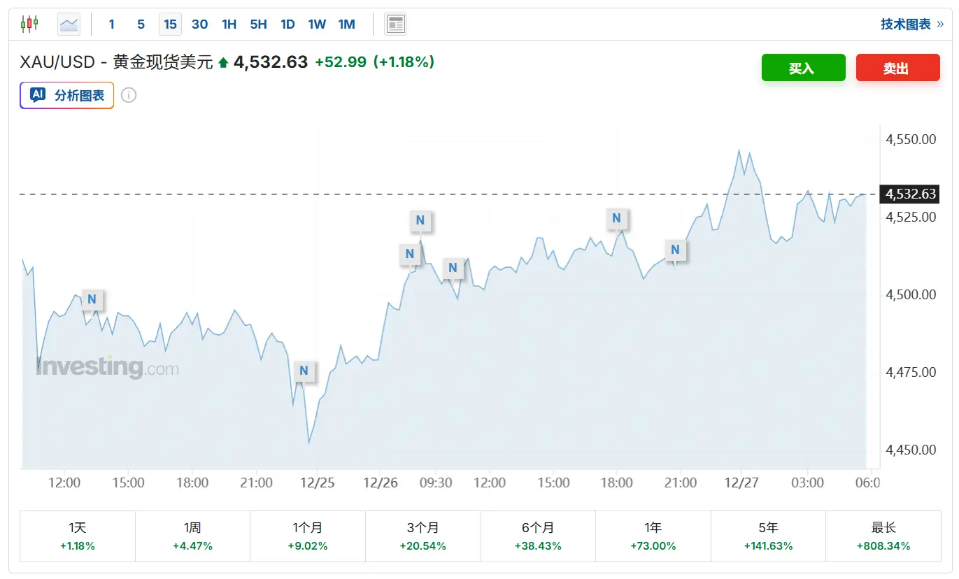Show the 最长 maximum range

[x=883, y=536]
